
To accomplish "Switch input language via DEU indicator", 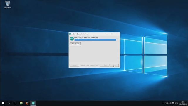I will pos(176,103).
